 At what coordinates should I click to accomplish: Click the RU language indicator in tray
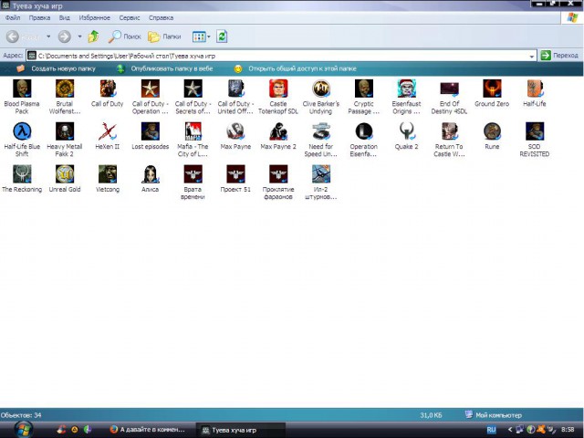491,430
